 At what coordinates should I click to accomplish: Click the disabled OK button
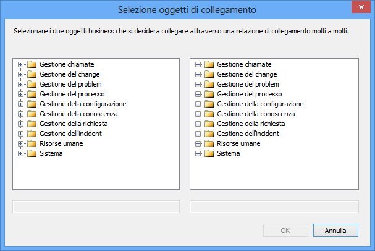(285, 231)
